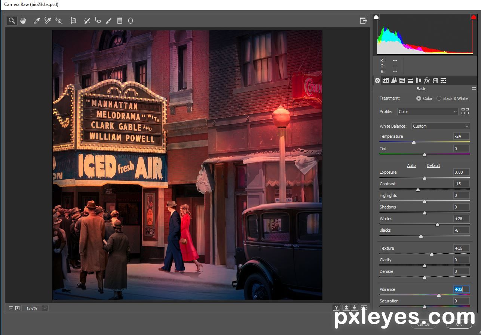Screen dimensions: 481x335
Task: Swap before and after settings
Action: [x=346, y=308]
